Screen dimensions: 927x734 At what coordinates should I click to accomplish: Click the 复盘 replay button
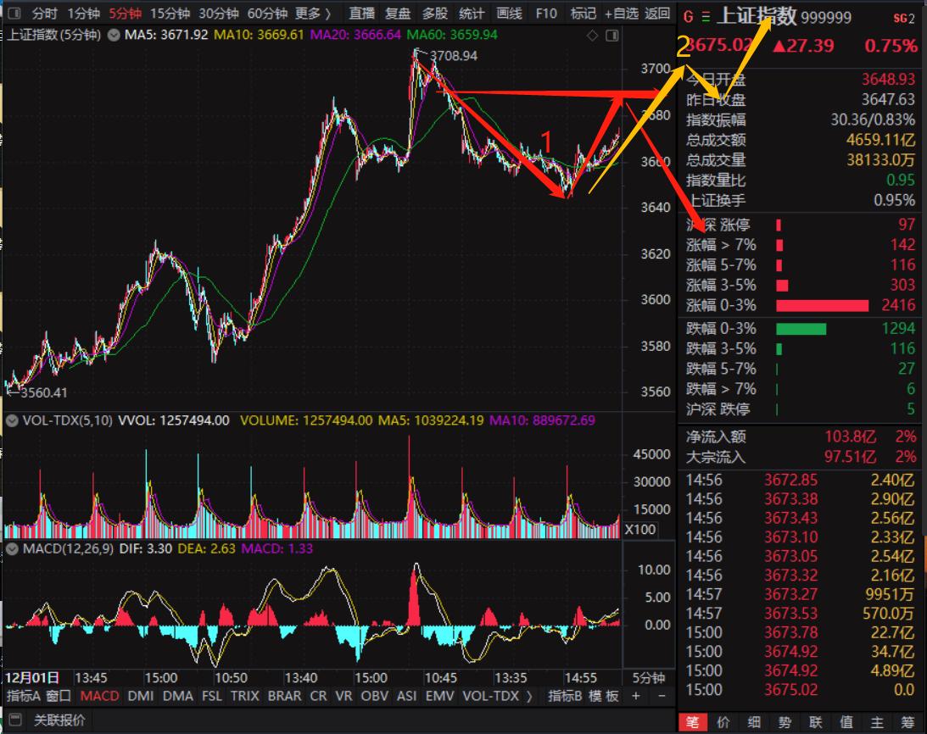point(398,13)
